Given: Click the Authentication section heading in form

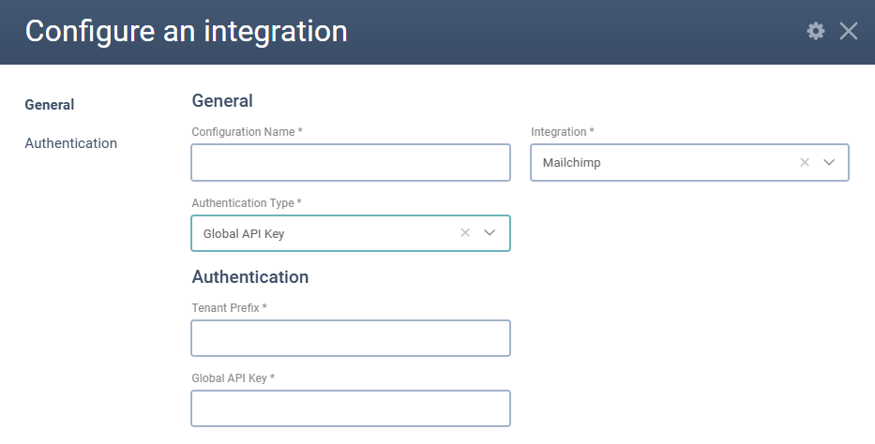Looking at the screenshot, I should pos(250,277).
